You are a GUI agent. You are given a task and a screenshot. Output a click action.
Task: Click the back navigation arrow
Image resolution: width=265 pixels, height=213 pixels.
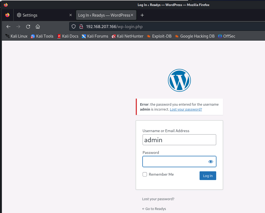click(8, 26)
